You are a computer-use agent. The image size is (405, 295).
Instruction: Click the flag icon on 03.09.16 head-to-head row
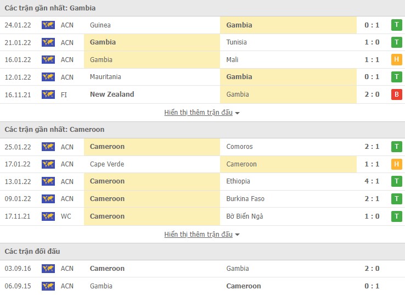pyautogui.click(x=48, y=269)
